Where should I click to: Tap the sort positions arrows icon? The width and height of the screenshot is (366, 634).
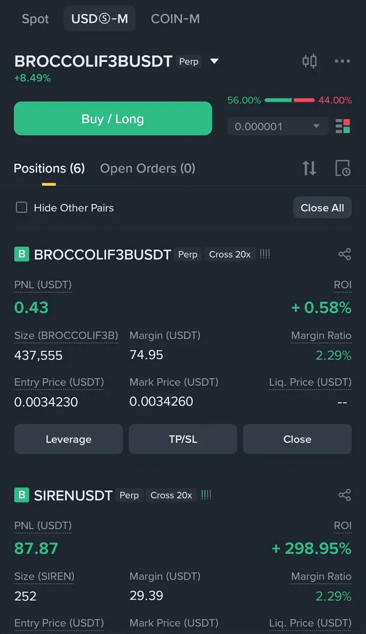(309, 169)
